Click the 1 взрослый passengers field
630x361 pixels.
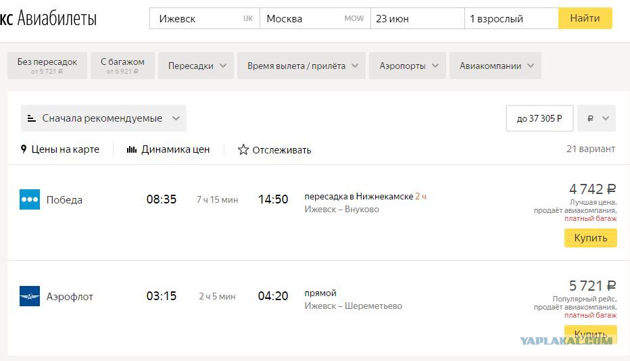tap(512, 18)
